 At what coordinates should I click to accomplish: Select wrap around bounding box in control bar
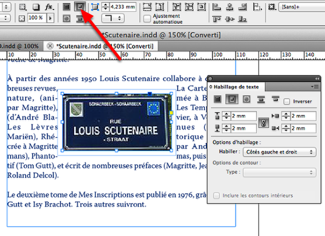pyautogui.click(x=80, y=7)
